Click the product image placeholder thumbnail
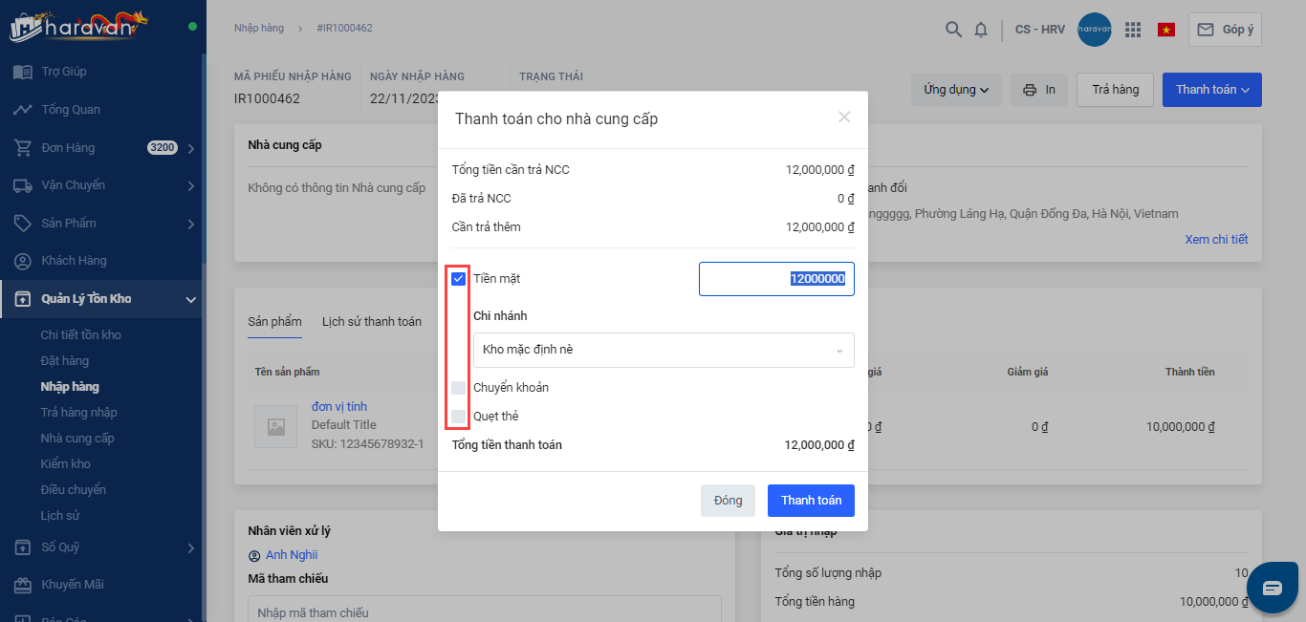 275,426
